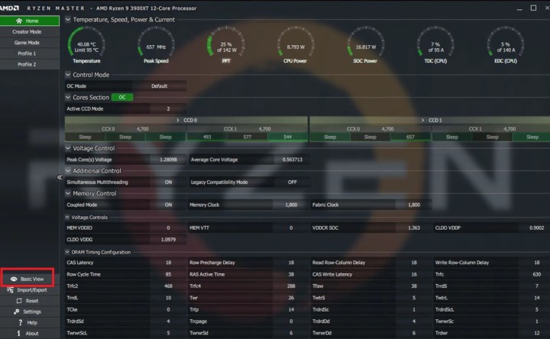The width and height of the screenshot is (550, 339).
Task: Click the Home icon in sidebar
Action: click(x=19, y=21)
